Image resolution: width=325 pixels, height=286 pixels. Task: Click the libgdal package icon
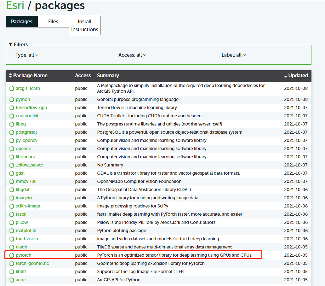tap(12, 190)
